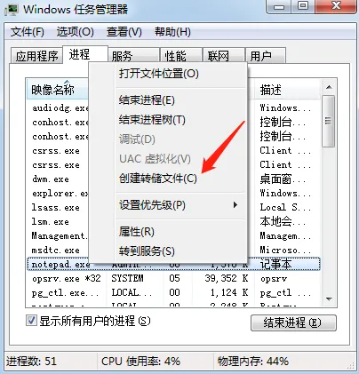359x374 pixels.
Task: Click the CPU 使用率: 4% status entry
Action: pos(140,361)
